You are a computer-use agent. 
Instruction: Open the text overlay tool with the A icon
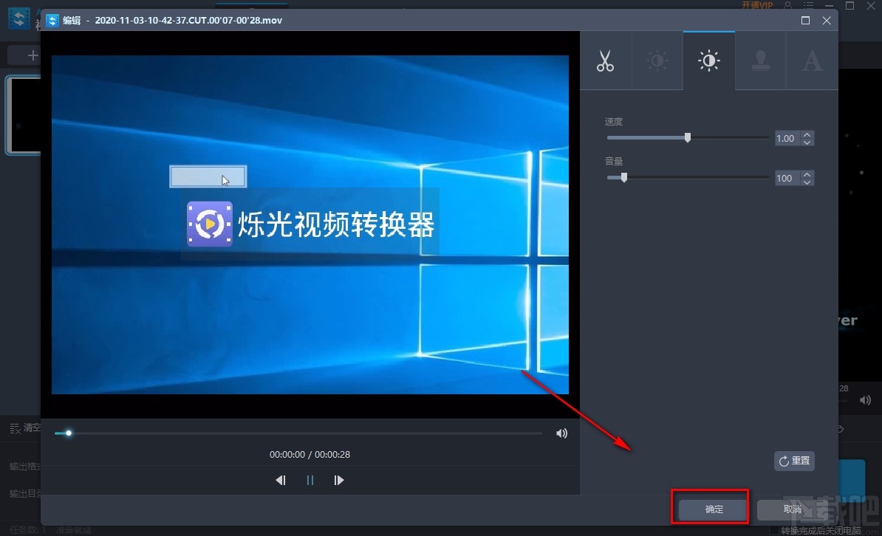[812, 61]
